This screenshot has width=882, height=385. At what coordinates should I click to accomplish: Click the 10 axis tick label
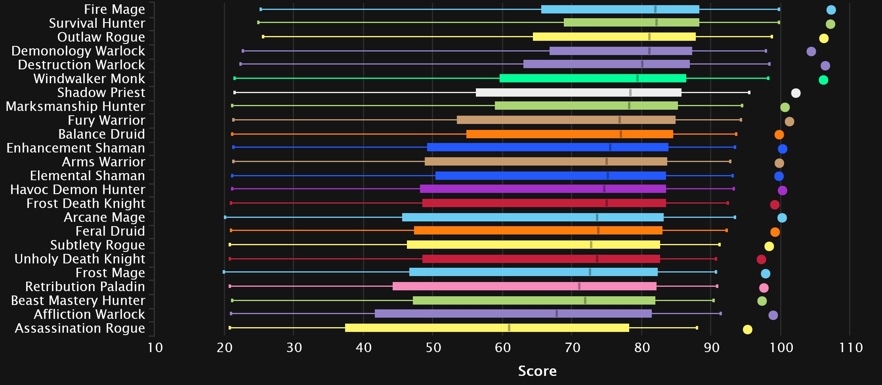pos(155,348)
